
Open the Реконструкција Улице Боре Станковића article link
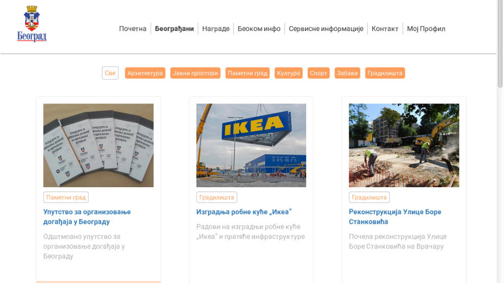point(394,217)
